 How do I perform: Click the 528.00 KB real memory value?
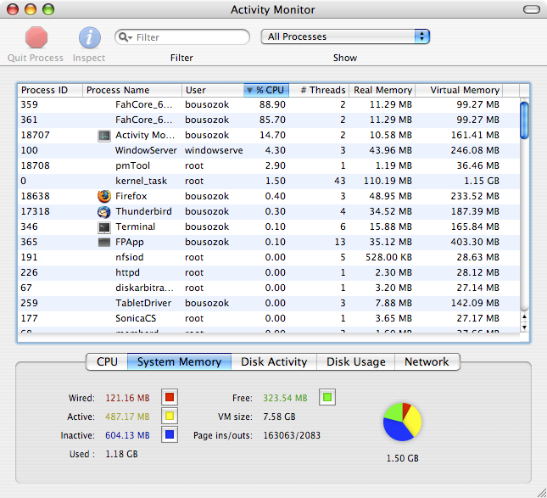tap(388, 258)
